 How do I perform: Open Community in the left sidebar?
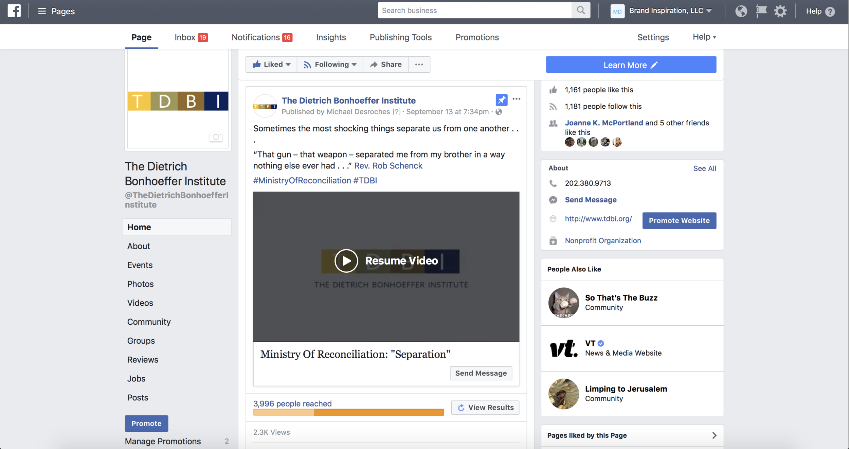(x=149, y=322)
